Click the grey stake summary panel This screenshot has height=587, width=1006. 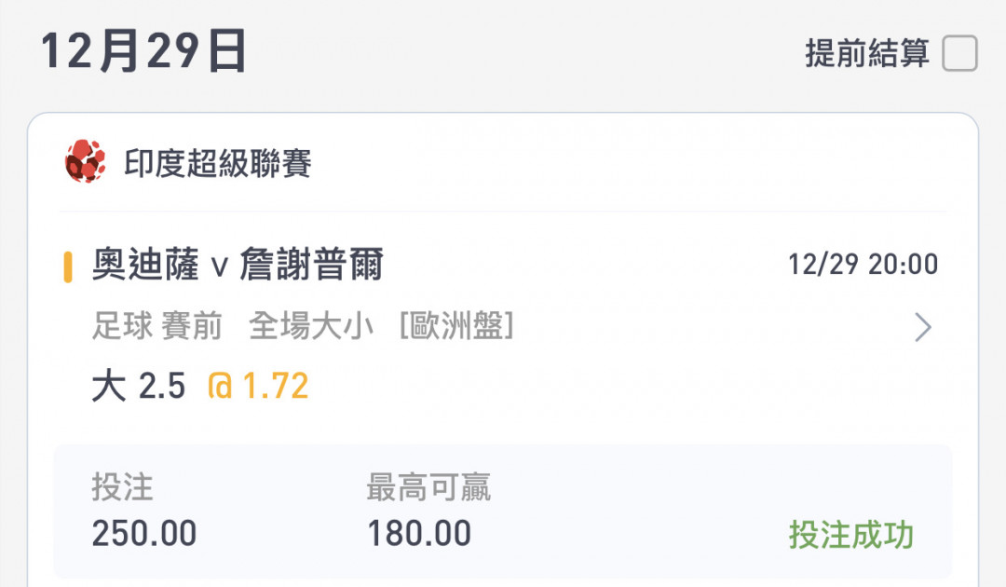[503, 512]
